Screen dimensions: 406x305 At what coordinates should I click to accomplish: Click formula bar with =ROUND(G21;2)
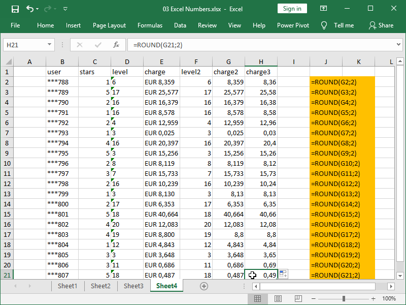261,45
